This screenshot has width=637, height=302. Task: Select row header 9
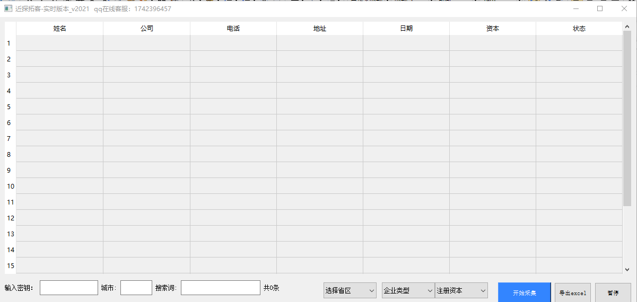pyautogui.click(x=11, y=170)
